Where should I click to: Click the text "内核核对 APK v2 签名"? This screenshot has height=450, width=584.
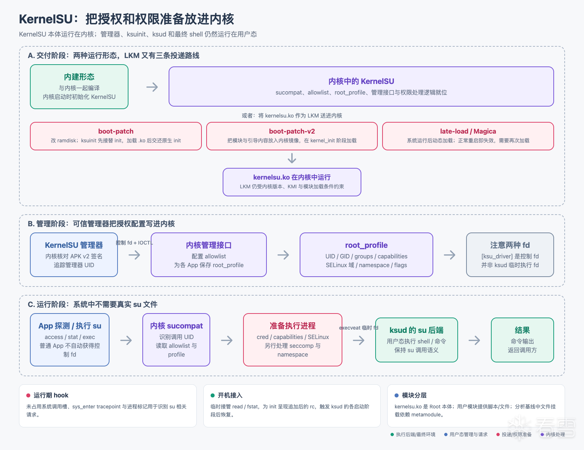point(74,256)
